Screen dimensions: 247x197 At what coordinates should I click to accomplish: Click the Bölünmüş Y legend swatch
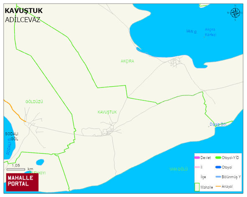218,177
